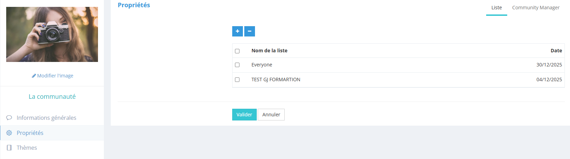
Task: Check the Everyone list checkbox
Action: 237,65
